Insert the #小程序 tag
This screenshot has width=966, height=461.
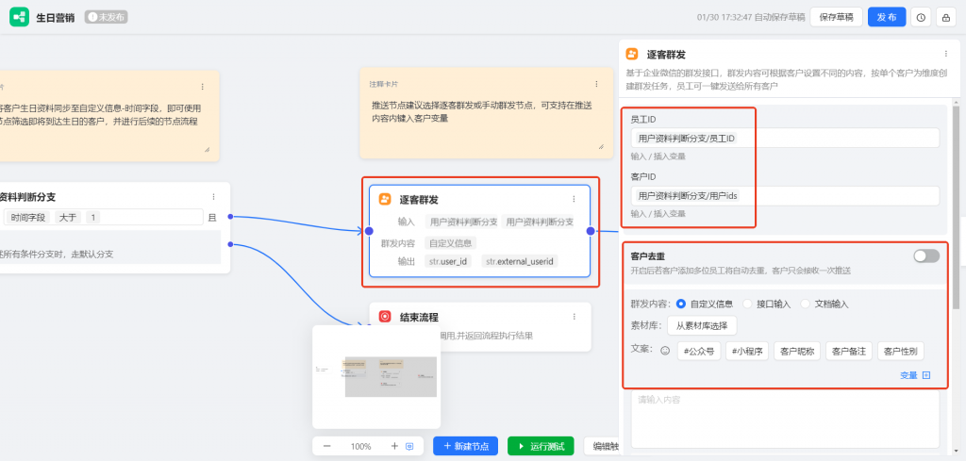pyautogui.click(x=747, y=351)
